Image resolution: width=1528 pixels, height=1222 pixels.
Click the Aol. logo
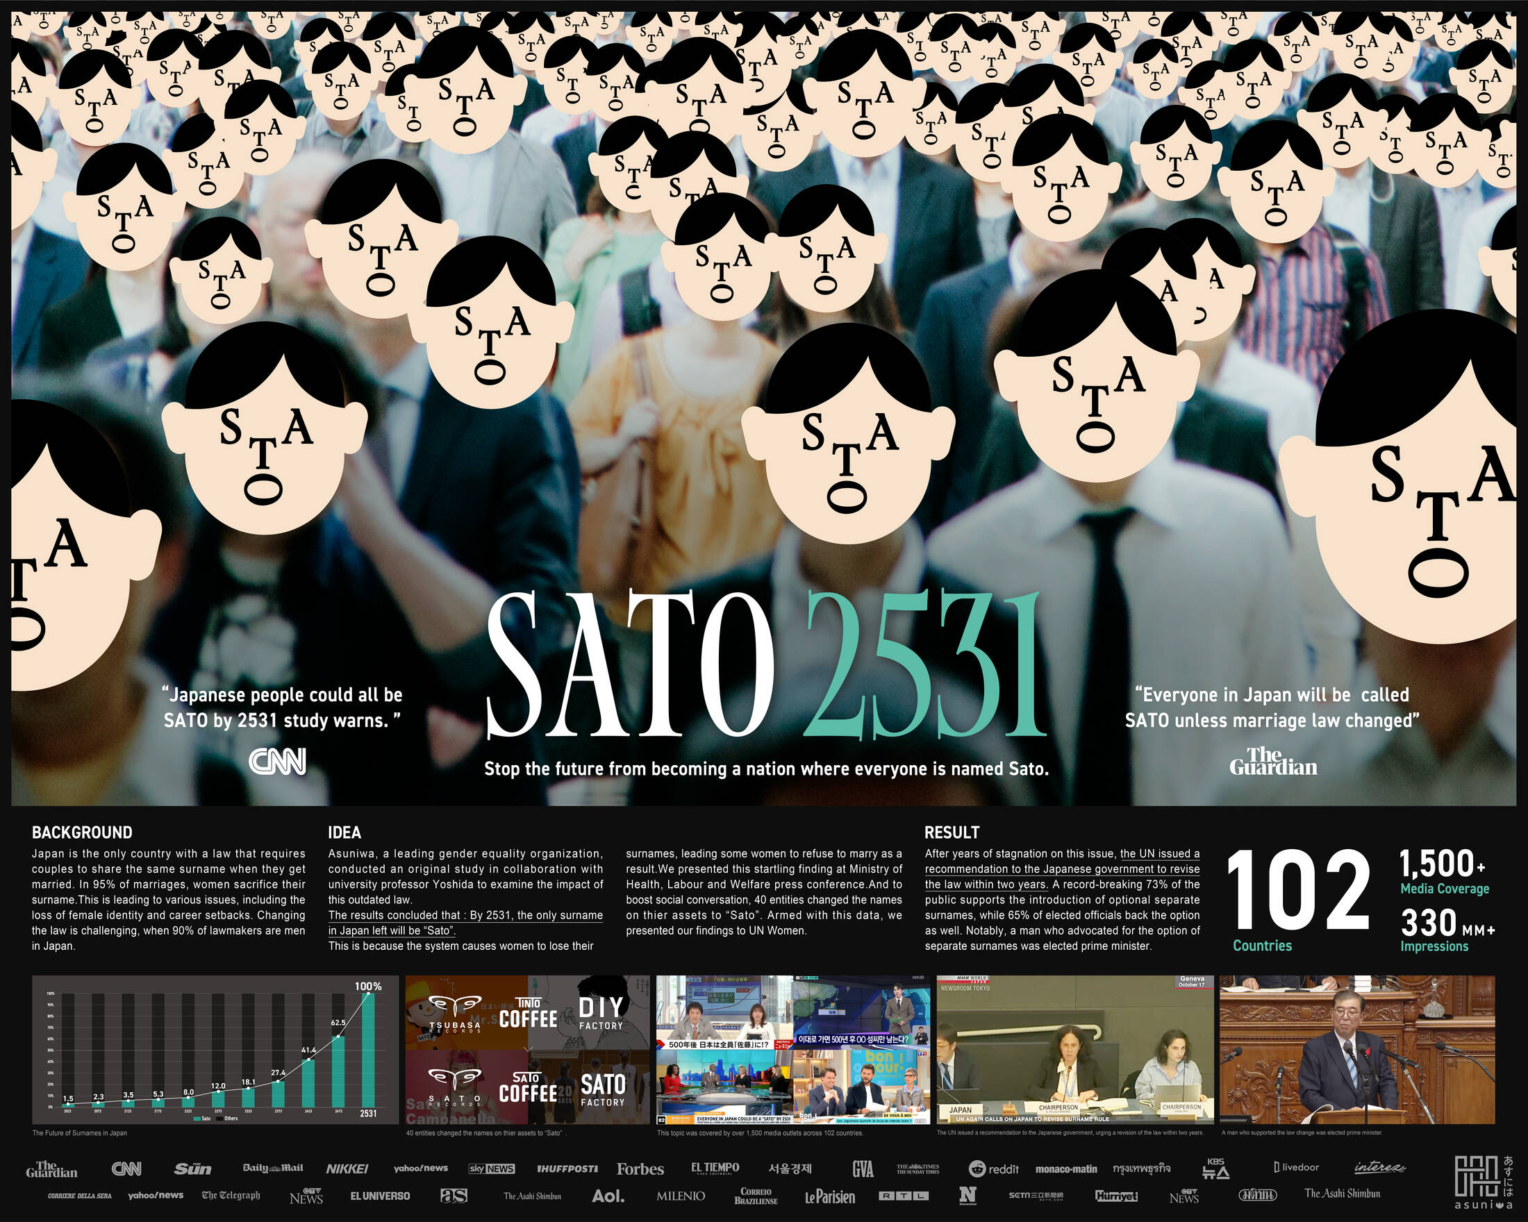click(x=608, y=1196)
